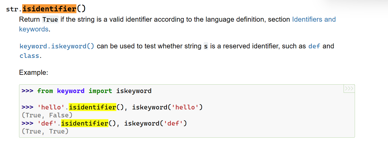Viewport: 388px width, 143px height.
Task: Click the inline "True" code literal in the description
Action: pos(50,20)
